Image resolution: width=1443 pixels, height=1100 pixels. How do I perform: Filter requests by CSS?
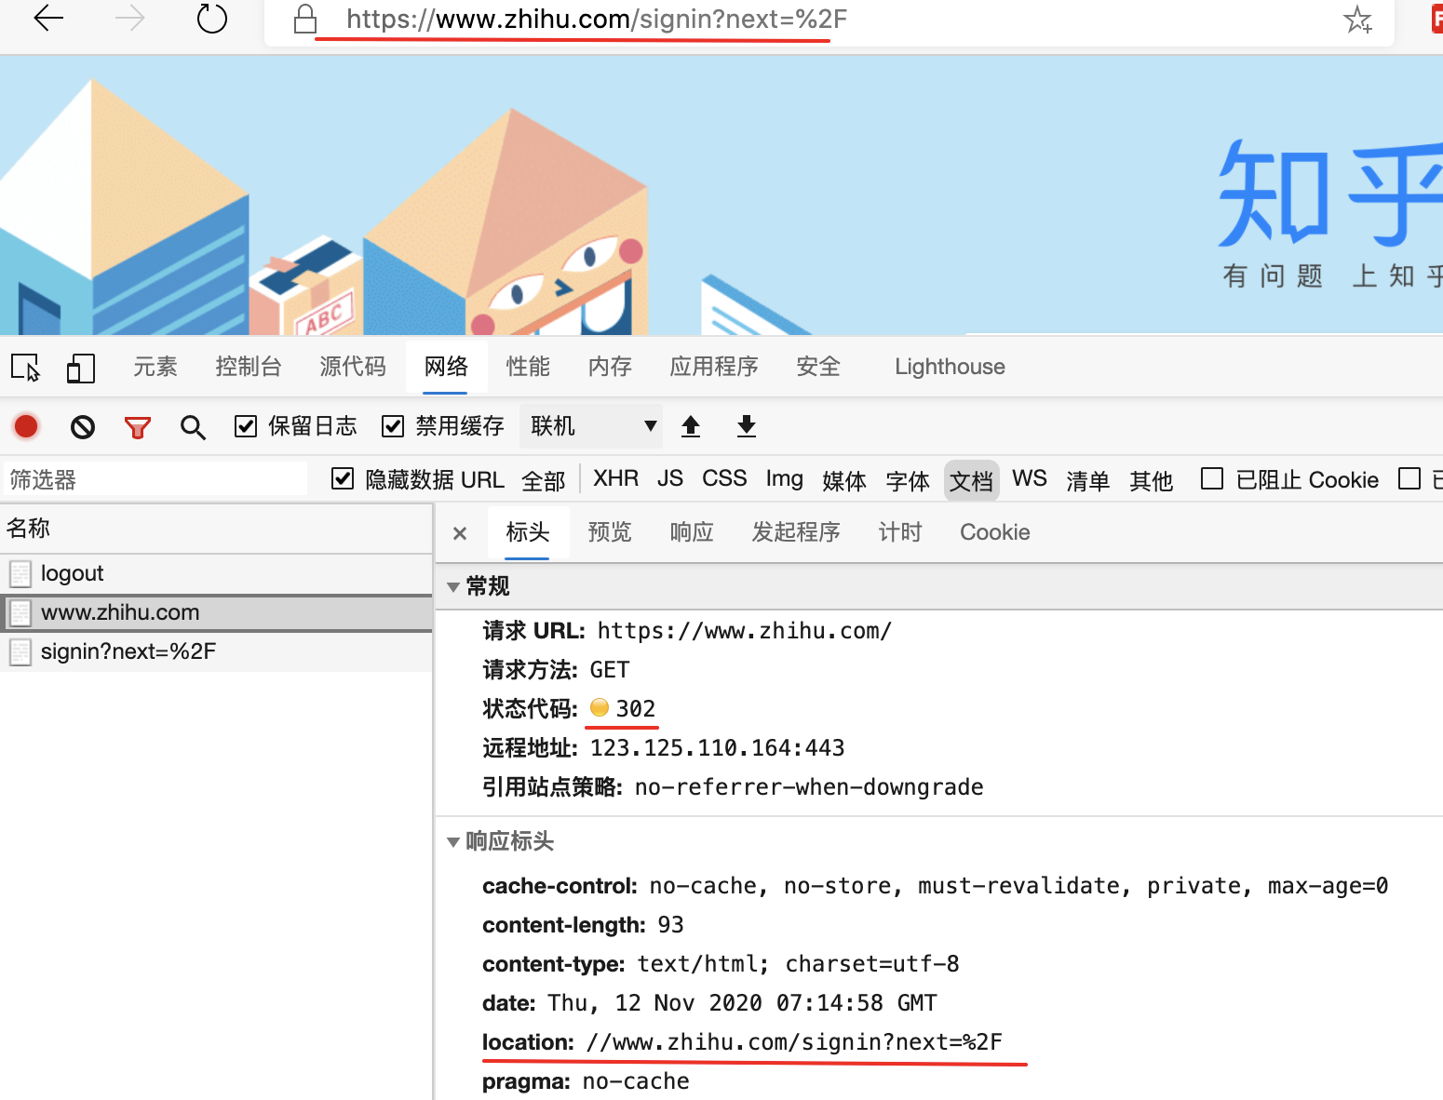tap(724, 478)
